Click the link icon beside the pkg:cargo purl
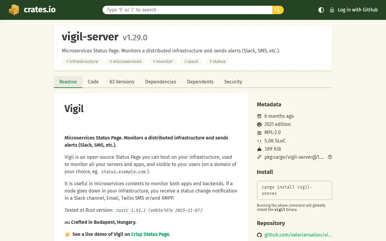Screen dimensions: 386x241 point(259,157)
